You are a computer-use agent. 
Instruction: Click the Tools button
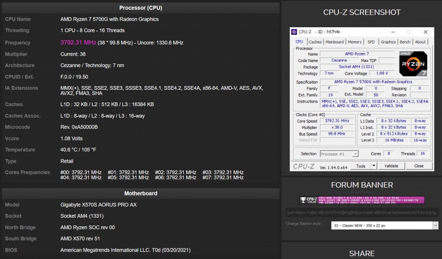point(360,166)
